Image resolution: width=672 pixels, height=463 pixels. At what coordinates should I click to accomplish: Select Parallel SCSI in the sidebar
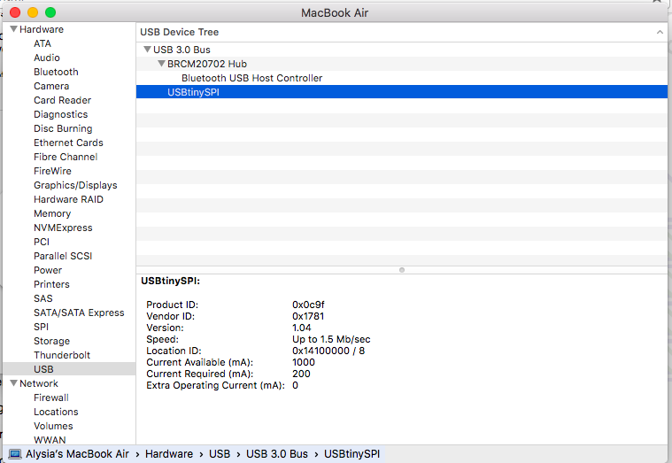[x=63, y=256]
